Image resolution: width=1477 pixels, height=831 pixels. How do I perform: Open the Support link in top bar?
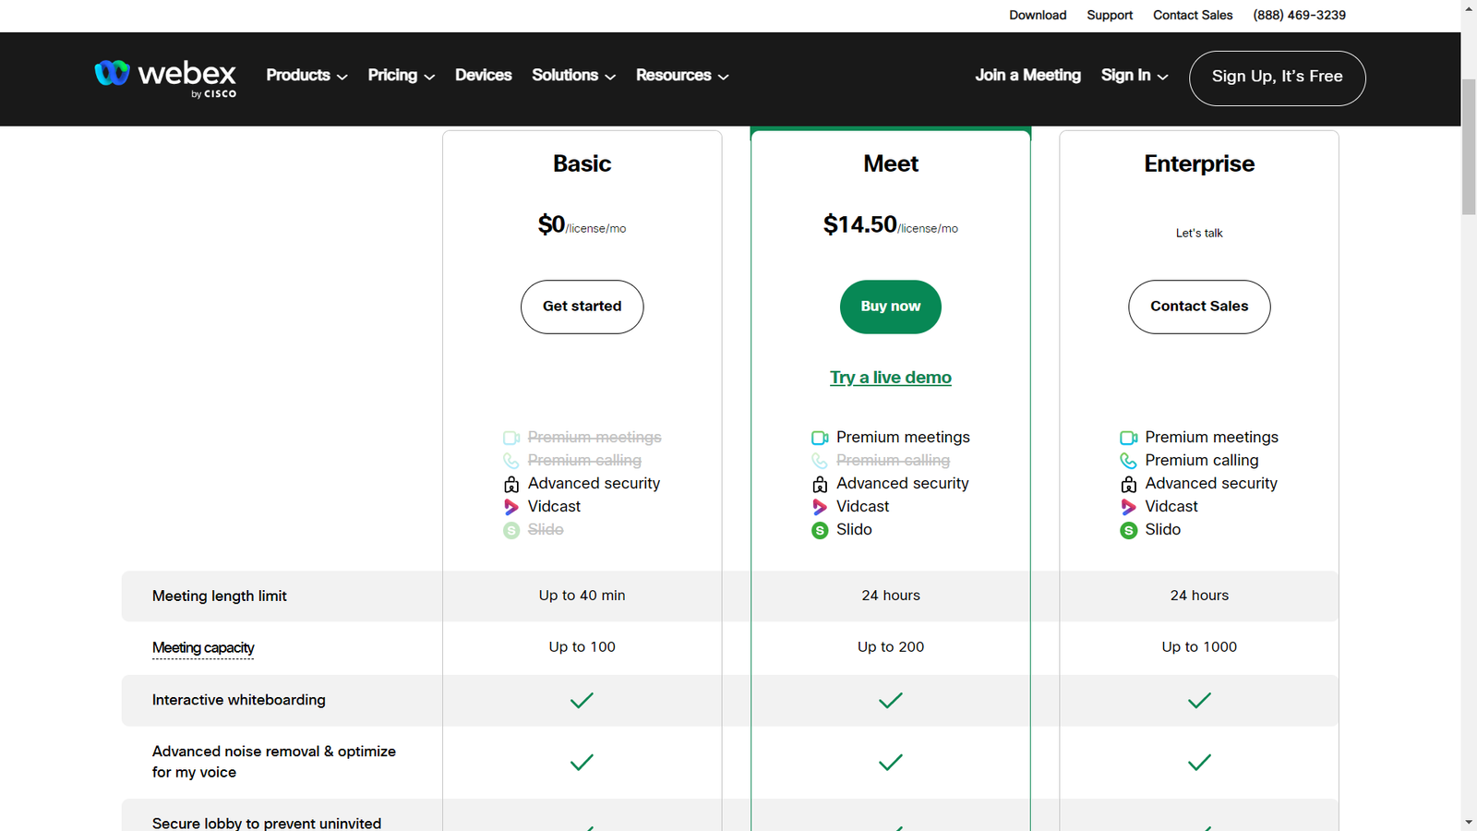1110,16
